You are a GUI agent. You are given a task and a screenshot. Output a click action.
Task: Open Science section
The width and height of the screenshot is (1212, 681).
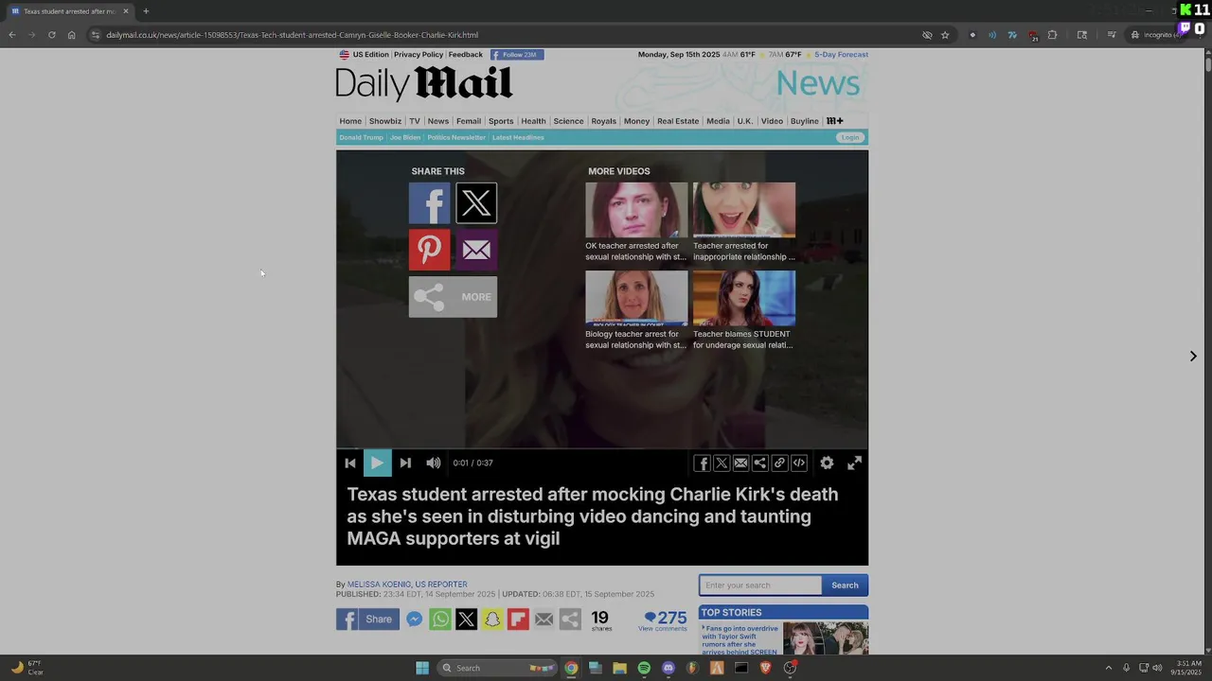[568, 121]
